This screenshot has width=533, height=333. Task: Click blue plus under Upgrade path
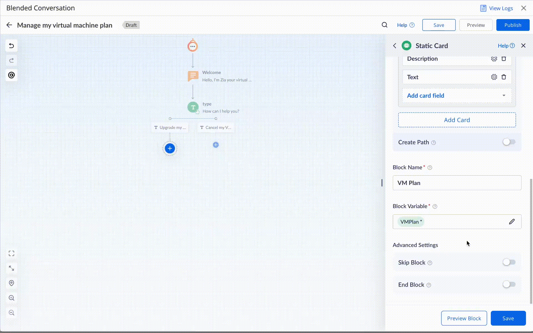point(170,148)
